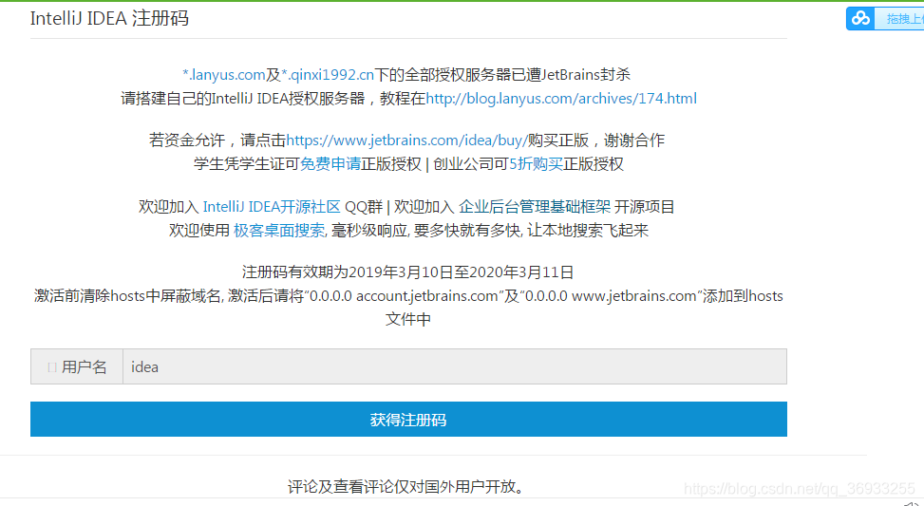This screenshot has width=924, height=506.
Task: Open the 极客桌面搜索 link
Action: 279,231
